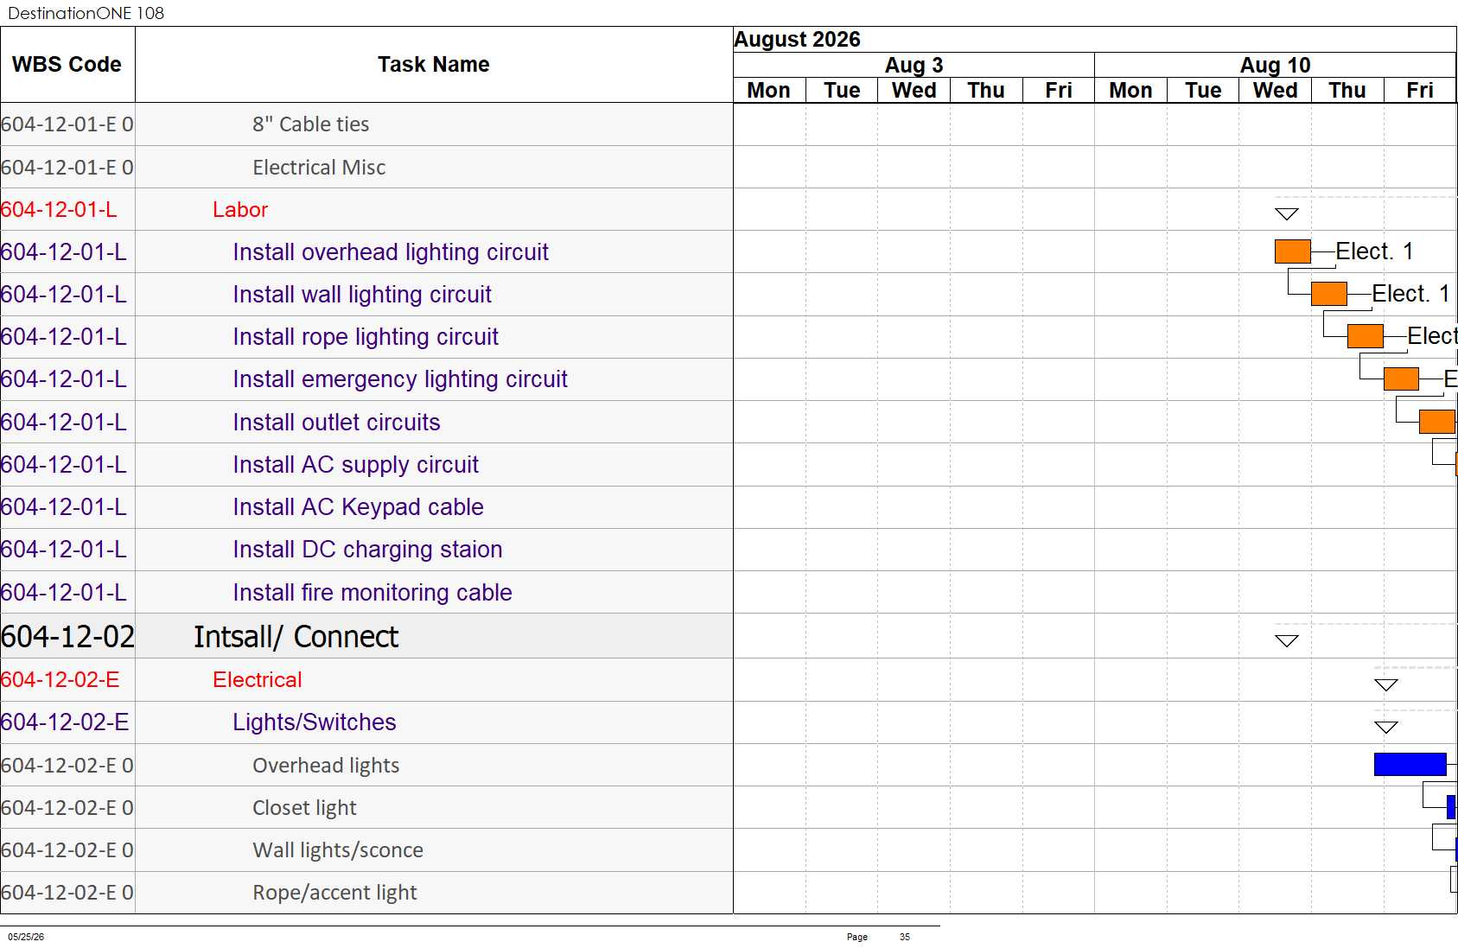Select Install fire monitoring cable task

[372, 593]
